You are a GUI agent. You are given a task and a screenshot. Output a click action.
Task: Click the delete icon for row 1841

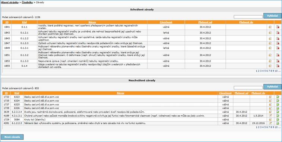(x=278, y=27)
